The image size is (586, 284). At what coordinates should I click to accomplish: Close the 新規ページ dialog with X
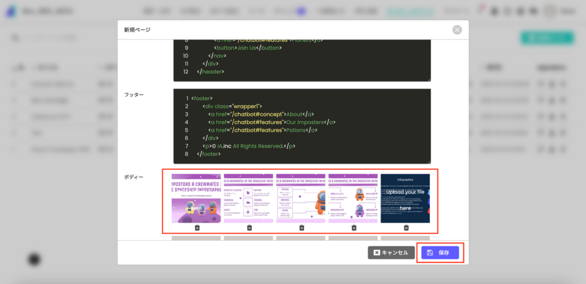tap(457, 30)
